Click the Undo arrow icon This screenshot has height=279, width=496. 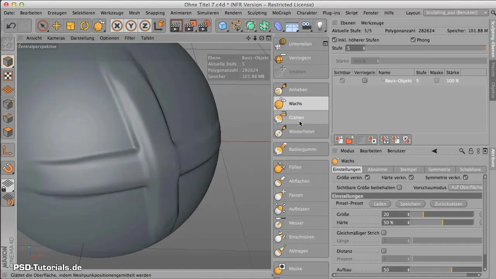point(11,26)
